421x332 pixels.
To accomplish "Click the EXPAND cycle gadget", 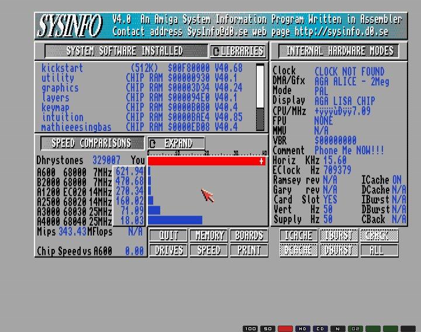I will click(x=176, y=143).
